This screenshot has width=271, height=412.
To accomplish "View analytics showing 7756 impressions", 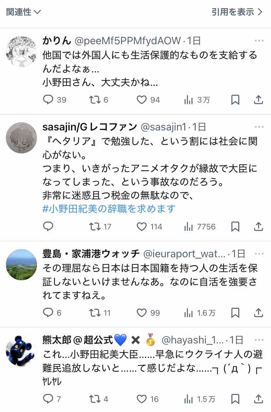I will (x=200, y=226).
